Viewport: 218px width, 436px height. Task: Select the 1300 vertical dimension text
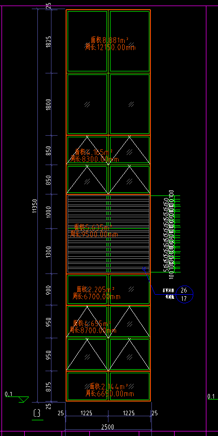click(x=48, y=252)
